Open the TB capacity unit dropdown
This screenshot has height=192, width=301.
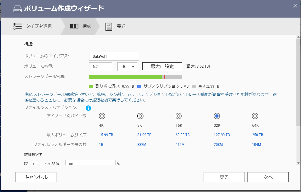point(127,67)
